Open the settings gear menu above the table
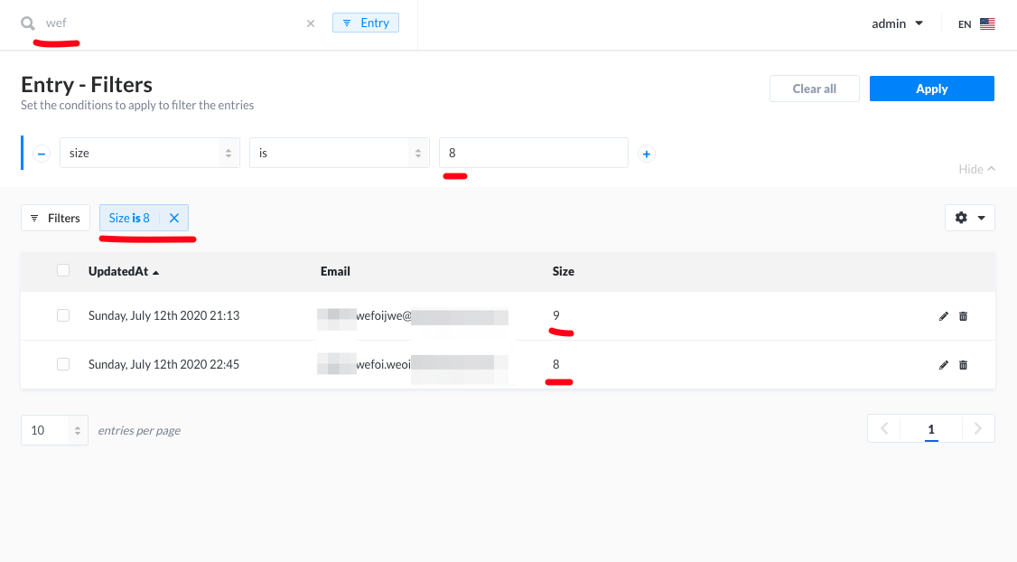This screenshot has height=562, width=1017. (961, 217)
